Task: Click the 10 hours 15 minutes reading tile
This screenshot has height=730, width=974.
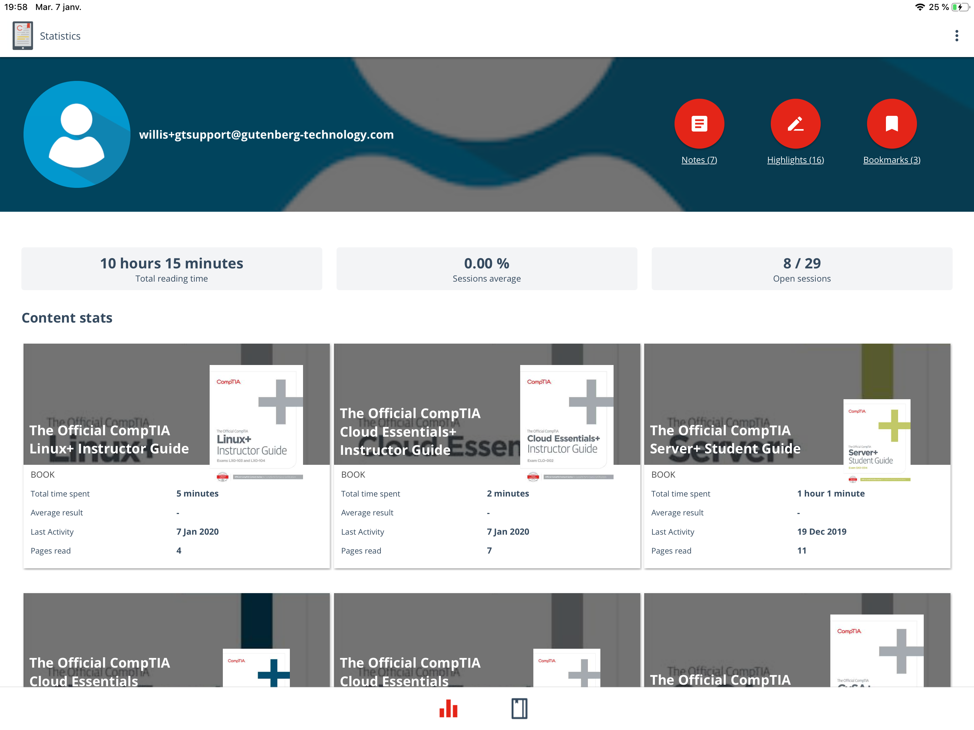Action: 172,268
